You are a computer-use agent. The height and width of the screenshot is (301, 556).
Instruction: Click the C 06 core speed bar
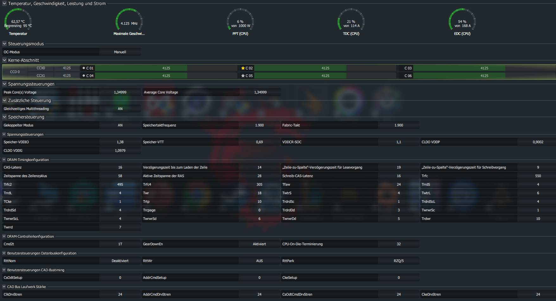484,76
